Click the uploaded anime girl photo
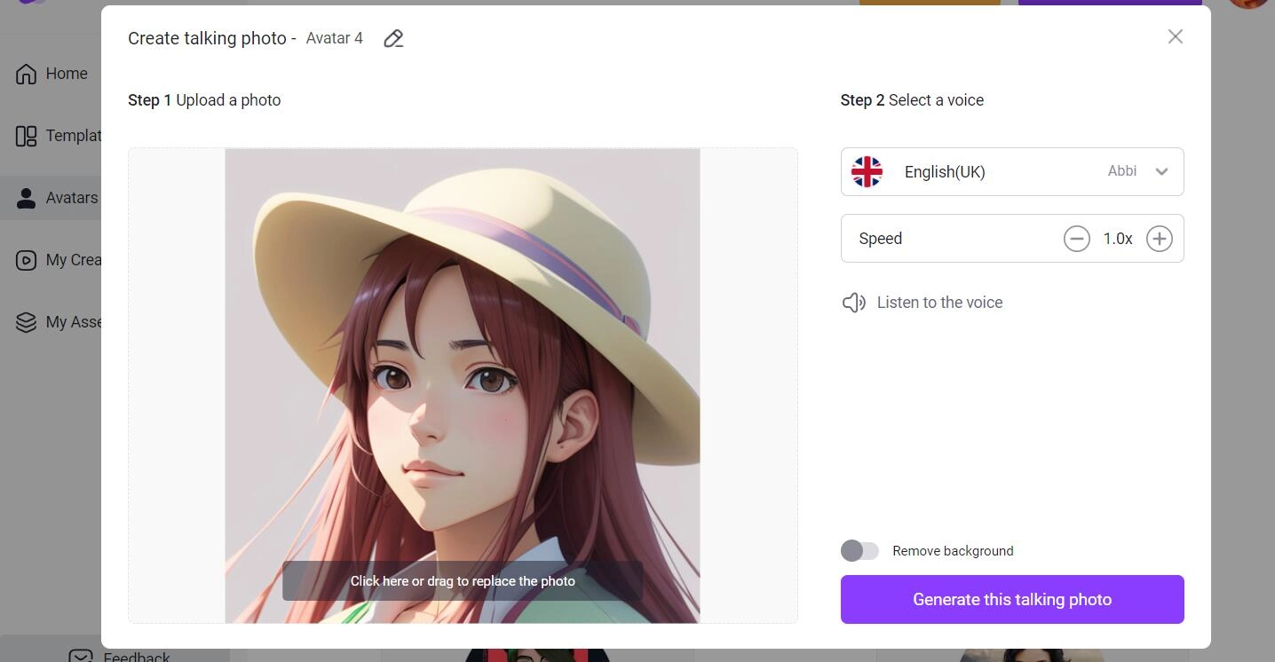1275x662 pixels. [462, 373]
